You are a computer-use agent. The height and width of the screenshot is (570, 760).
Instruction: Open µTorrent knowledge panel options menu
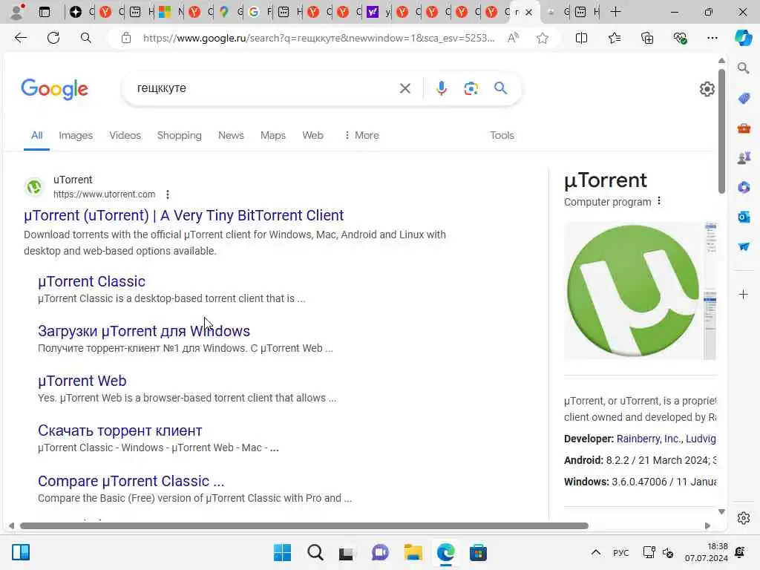pyautogui.click(x=659, y=201)
